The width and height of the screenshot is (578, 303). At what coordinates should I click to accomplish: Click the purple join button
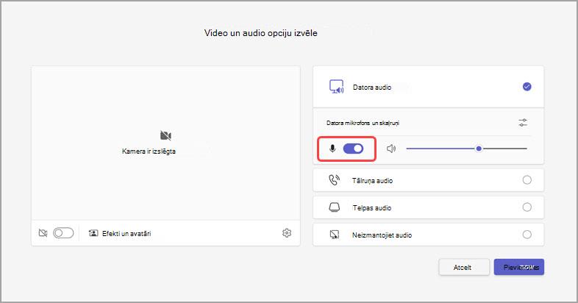(x=519, y=267)
